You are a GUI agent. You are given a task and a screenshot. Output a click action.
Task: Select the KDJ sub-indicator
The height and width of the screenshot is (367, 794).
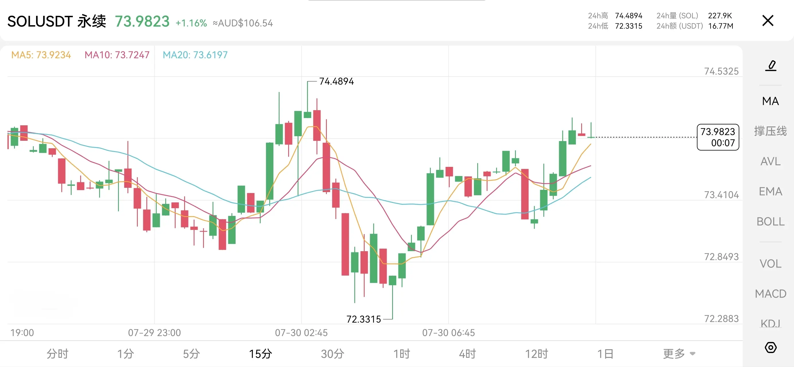click(x=770, y=323)
